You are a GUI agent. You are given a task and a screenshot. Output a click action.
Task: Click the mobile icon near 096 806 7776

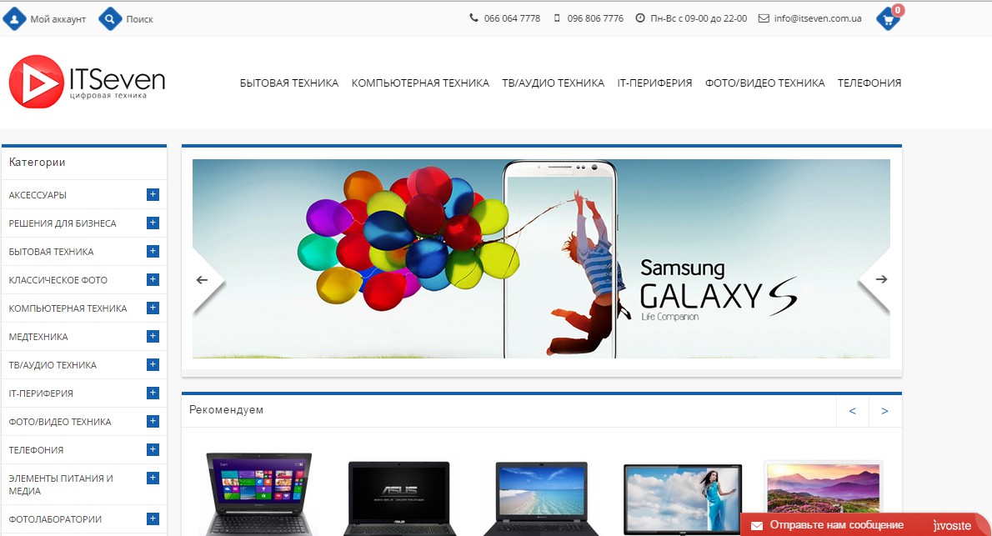click(x=557, y=18)
